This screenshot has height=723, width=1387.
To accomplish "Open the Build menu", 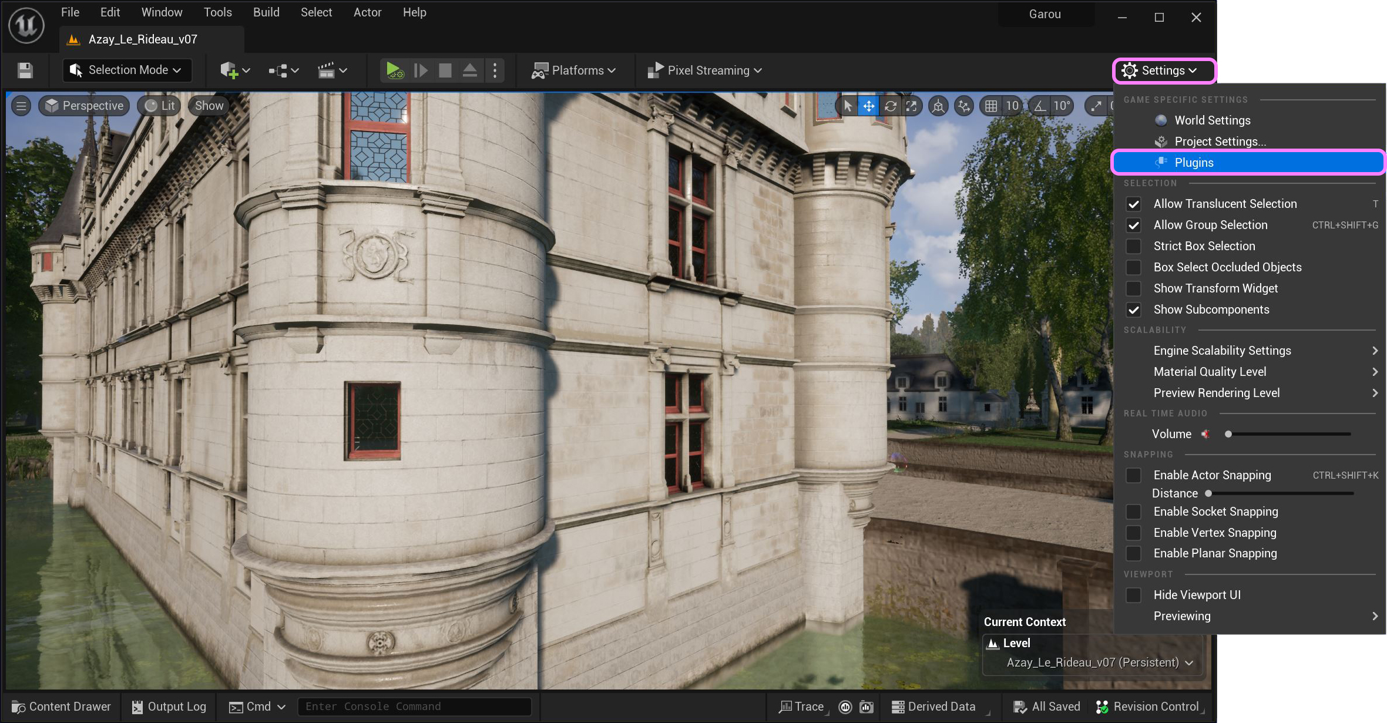I will coord(266,12).
